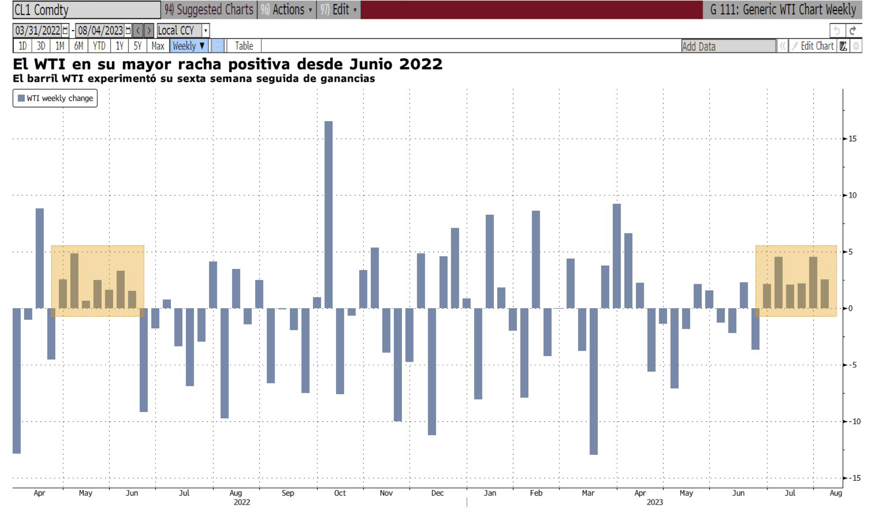
Task: Open the 97) Edit menu
Action: tap(339, 10)
